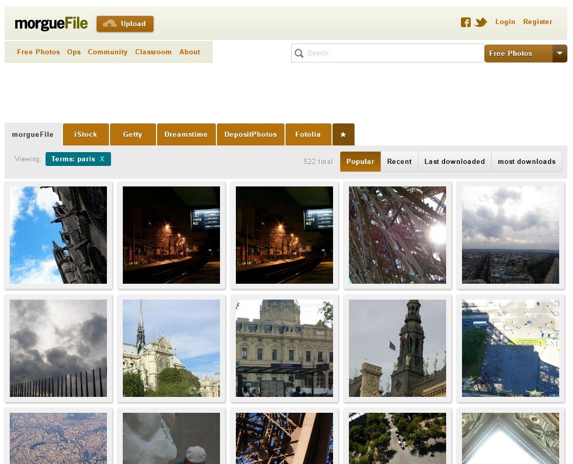Open morgueFile's Facebook page icon
573x464 pixels.
pyautogui.click(x=466, y=22)
